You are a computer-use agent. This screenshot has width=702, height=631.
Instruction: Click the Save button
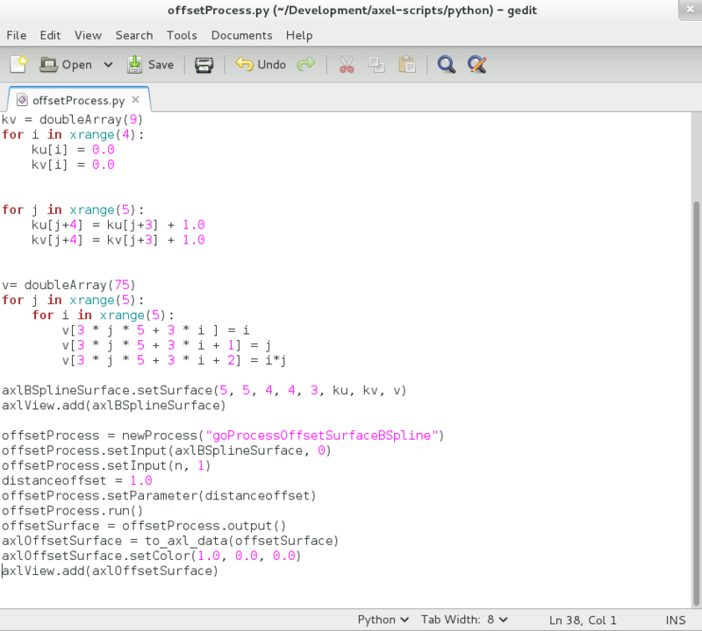click(150, 64)
